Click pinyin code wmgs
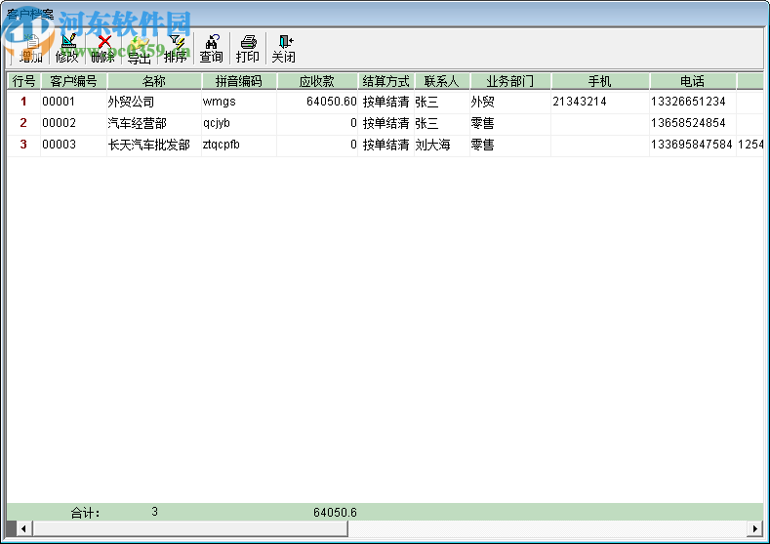Image resolution: width=770 pixels, height=544 pixels. click(x=219, y=102)
